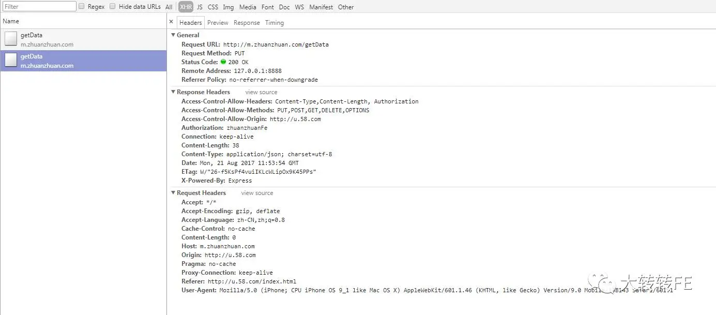Select the XHR filter type
Image resolution: width=716 pixels, height=315 pixels.
coord(186,7)
